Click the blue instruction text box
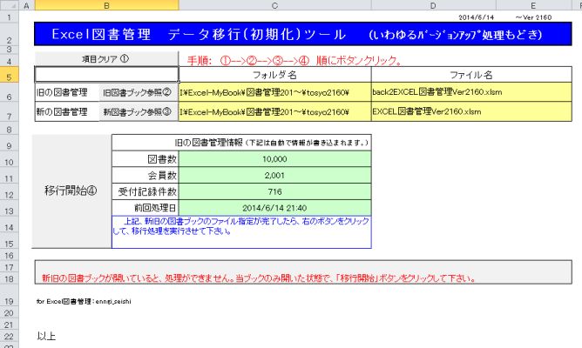The image size is (582, 348). 241,232
